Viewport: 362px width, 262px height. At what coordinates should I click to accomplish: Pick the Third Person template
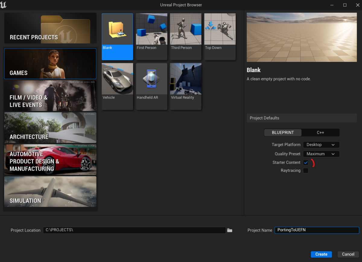pos(186,37)
